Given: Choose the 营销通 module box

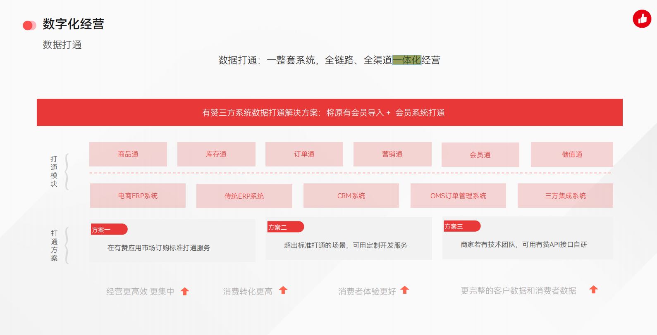Looking at the screenshot, I should pyautogui.click(x=392, y=154).
